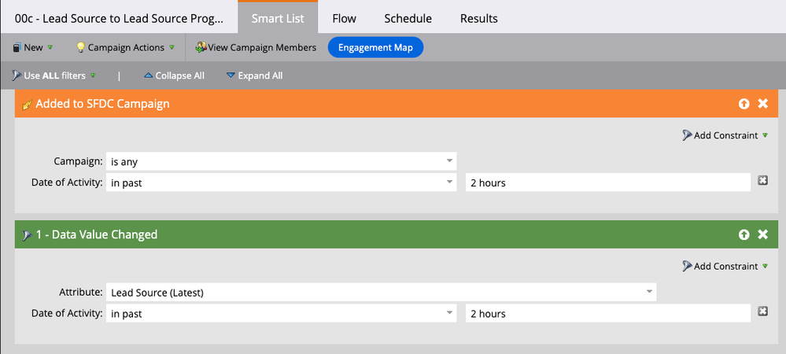Viewport: 786px width, 354px height.
Task: Open the Schedule tab
Action: point(408,19)
